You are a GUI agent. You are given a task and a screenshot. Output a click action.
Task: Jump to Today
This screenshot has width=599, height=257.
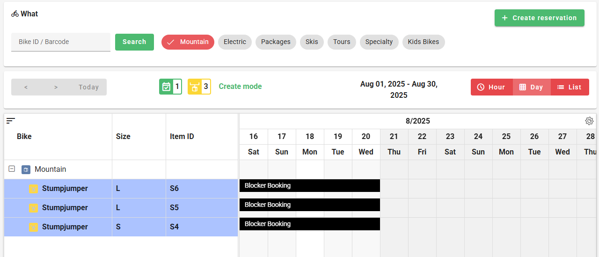coord(89,87)
